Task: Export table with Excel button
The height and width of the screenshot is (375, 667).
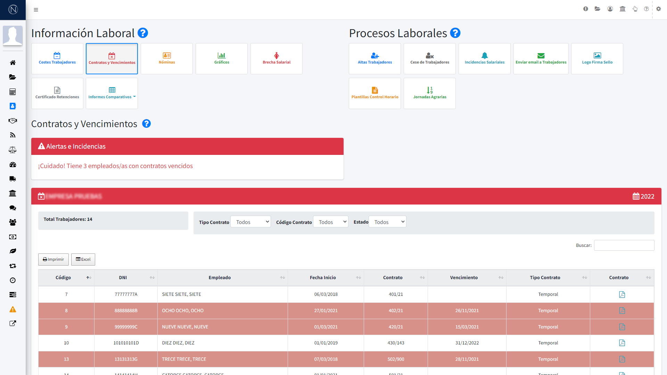Action: pos(83,259)
